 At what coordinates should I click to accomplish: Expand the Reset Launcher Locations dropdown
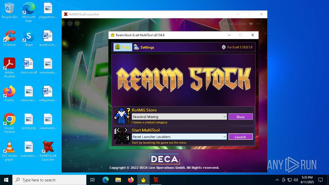(x=179, y=137)
